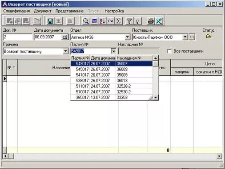Click the 'Партия №' column header in dropdown list
225x169 pixels.
coord(80,58)
